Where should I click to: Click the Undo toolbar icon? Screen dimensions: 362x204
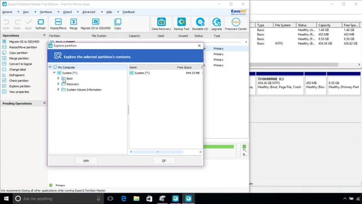click(6, 24)
